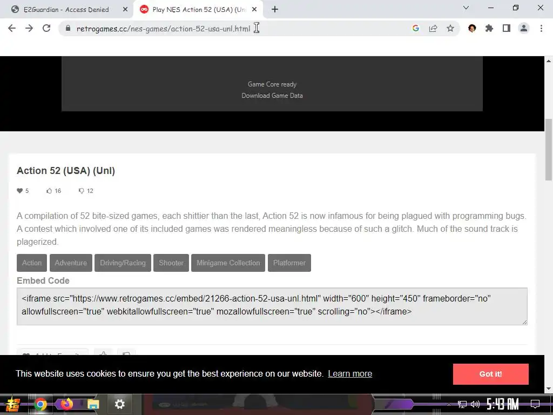Go forward using the browser forward arrow
Viewport: 553px width, 415px height.
point(29,28)
